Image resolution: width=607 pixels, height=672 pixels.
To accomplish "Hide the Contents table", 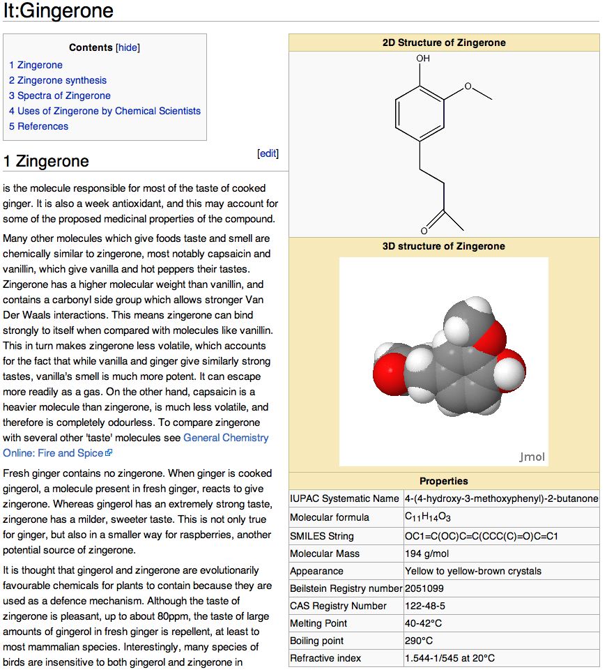I will point(128,47).
